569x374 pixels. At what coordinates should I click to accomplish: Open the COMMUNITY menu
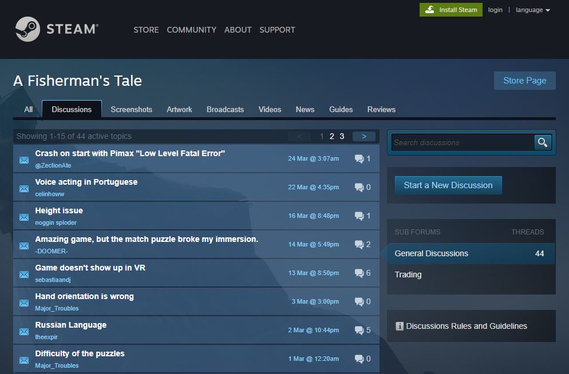[x=191, y=30]
